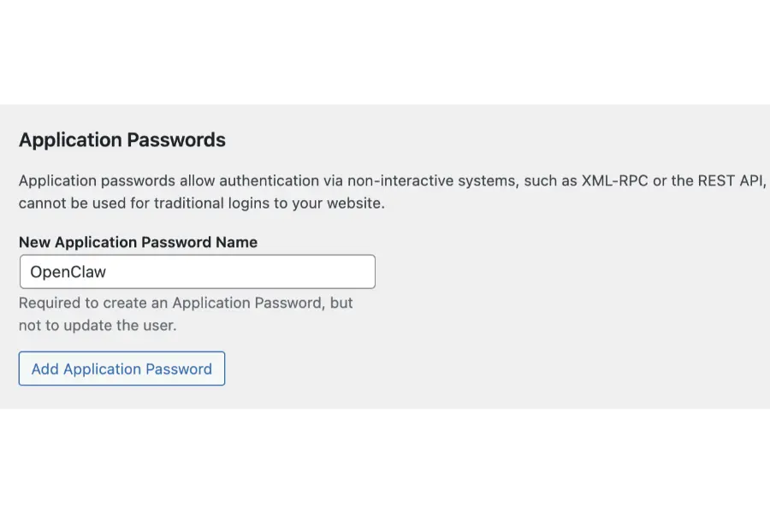Select the New Application Password Name field
This screenshot has width=770, height=513.
(x=197, y=271)
